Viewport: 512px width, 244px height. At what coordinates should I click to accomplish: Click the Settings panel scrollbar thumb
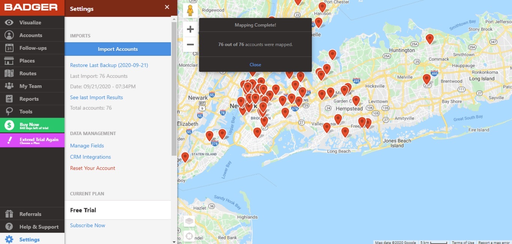coord(174,88)
